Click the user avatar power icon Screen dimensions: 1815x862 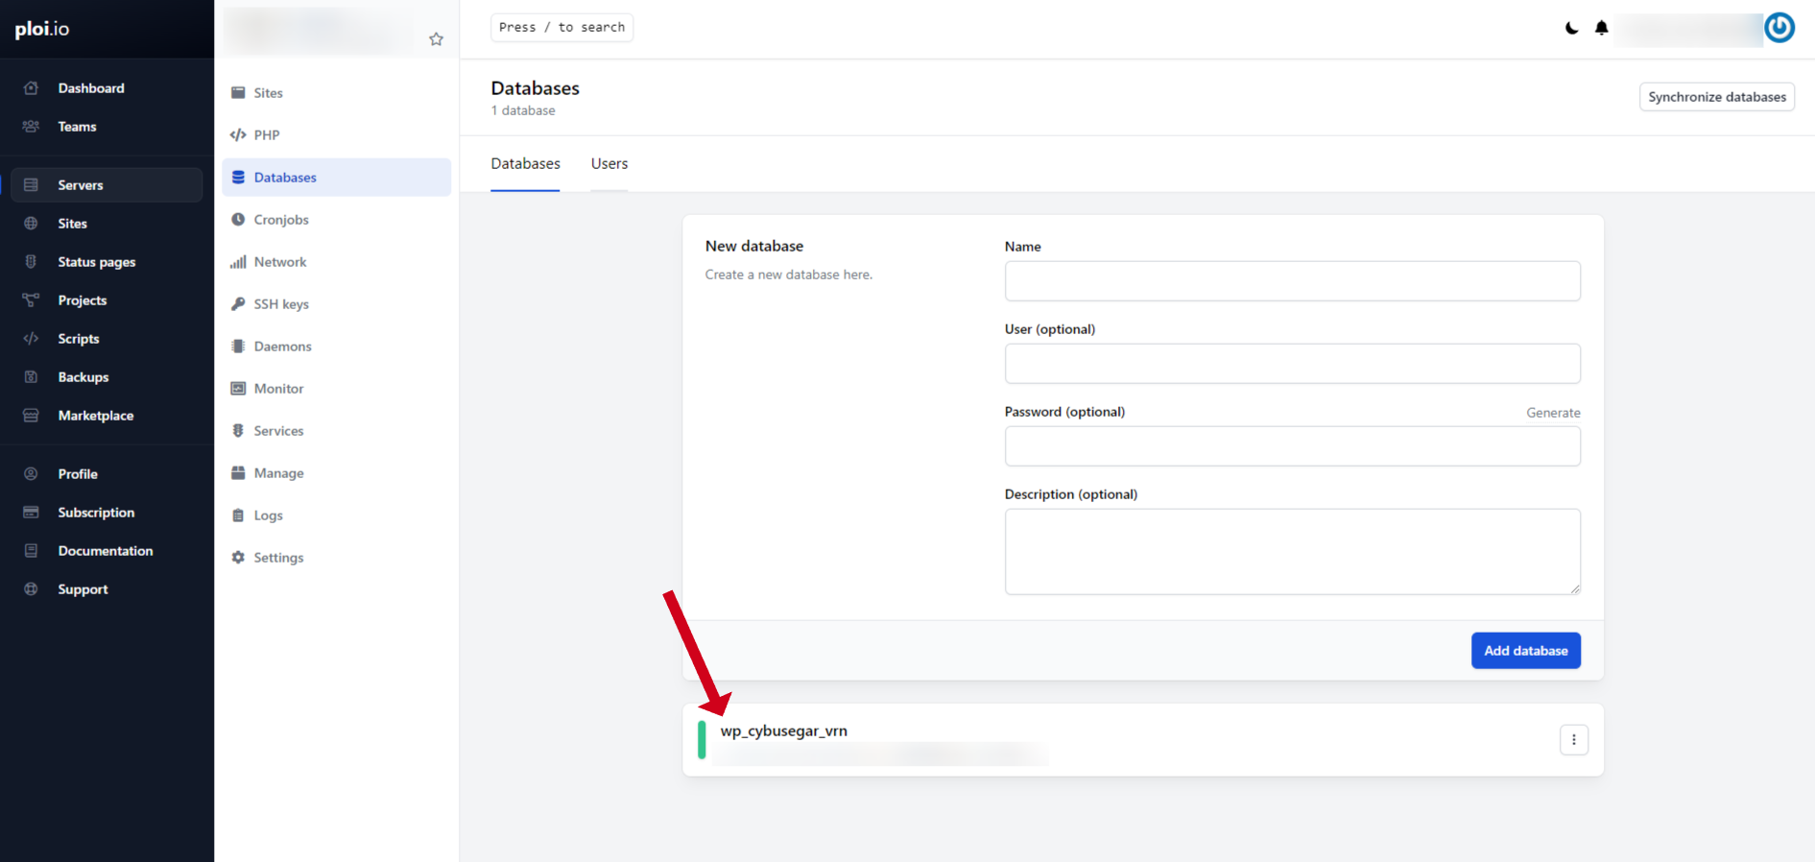[x=1779, y=28]
